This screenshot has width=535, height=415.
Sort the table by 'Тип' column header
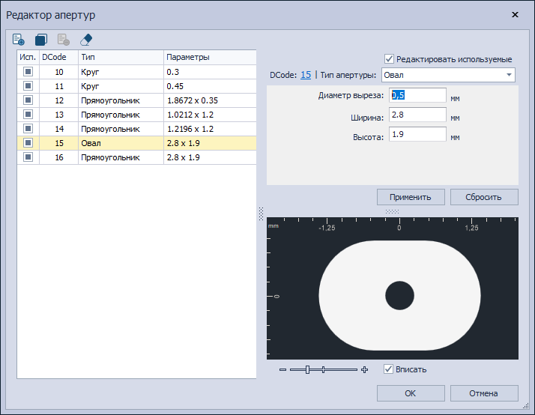pyautogui.click(x=120, y=57)
